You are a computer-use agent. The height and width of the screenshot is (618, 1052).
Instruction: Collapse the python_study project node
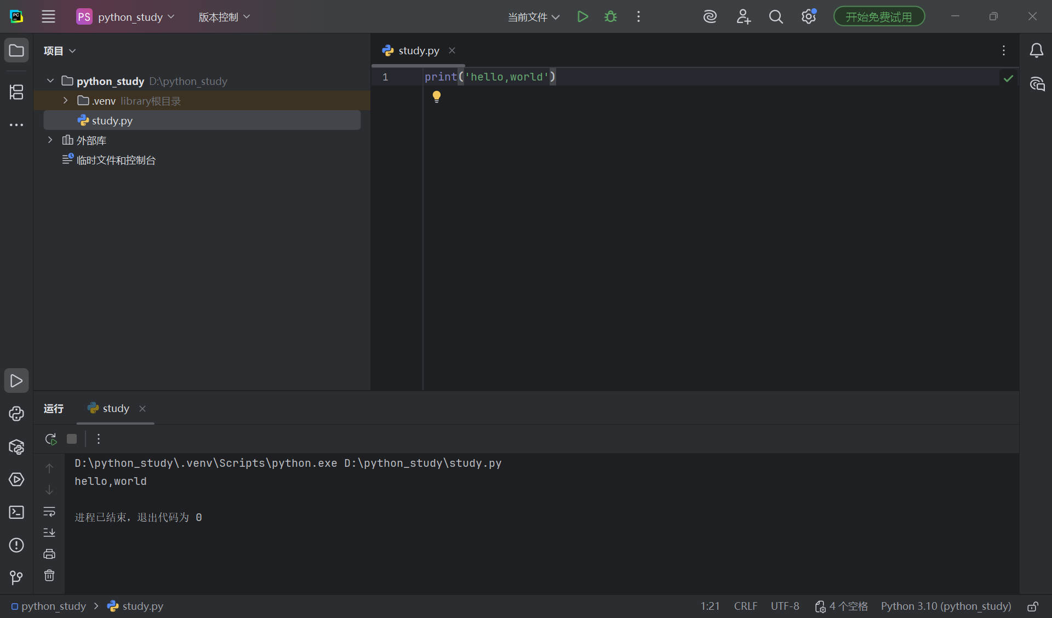[50, 81]
